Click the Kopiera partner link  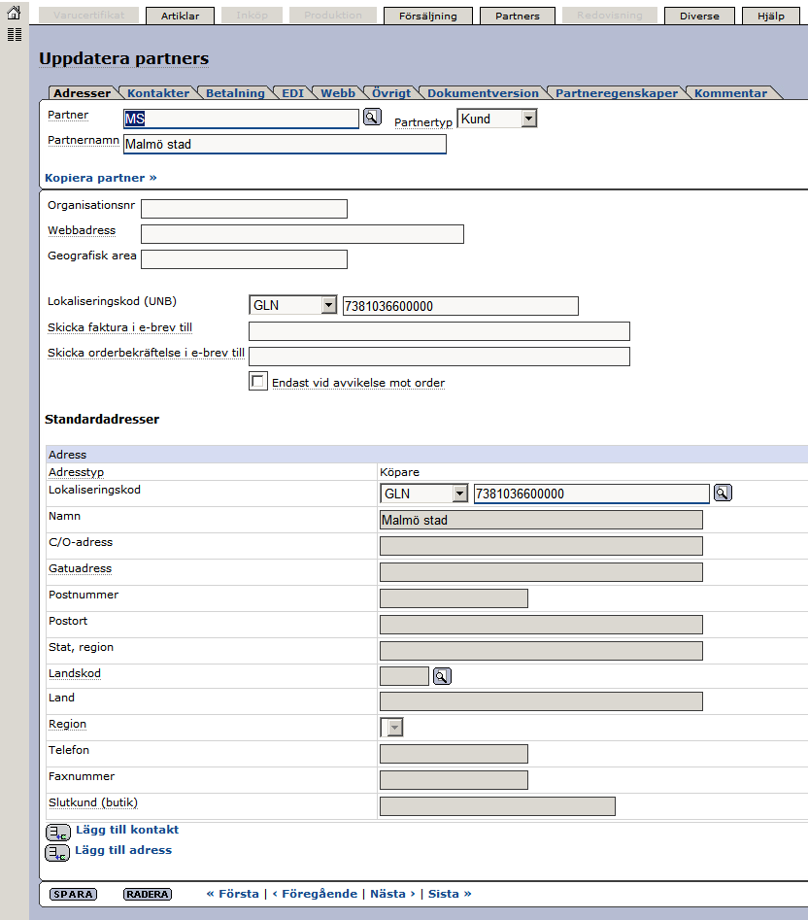coord(101,178)
